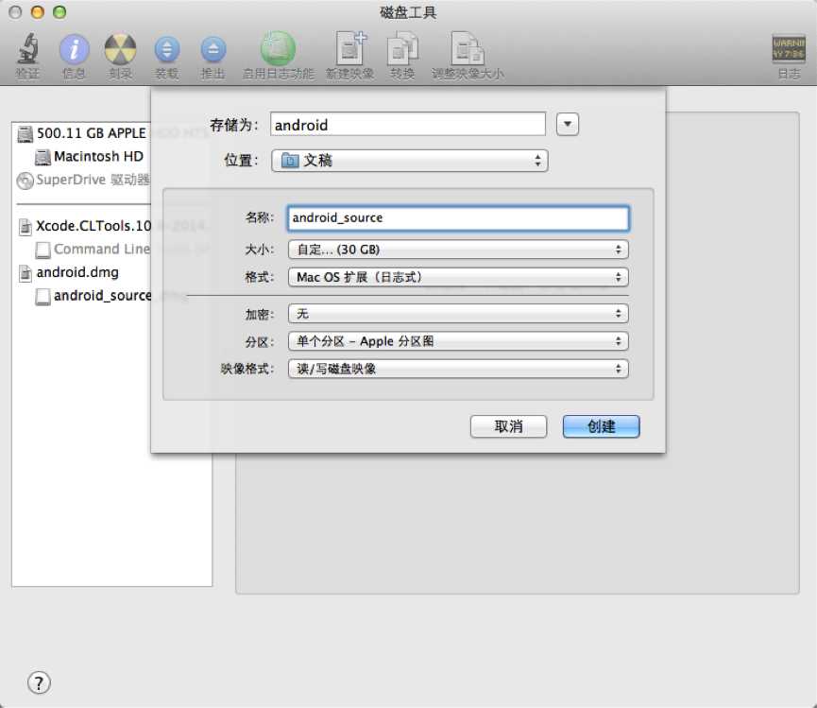Click the Save As (存储为) android field
Screen dimensions: 817x708
408,125
